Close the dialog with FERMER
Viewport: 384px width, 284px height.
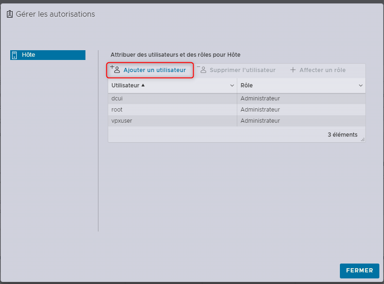[x=359, y=271]
